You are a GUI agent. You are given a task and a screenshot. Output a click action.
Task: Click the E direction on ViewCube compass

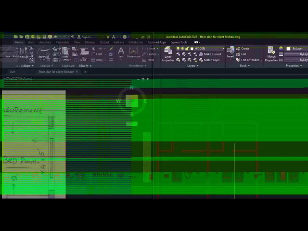click(145, 101)
